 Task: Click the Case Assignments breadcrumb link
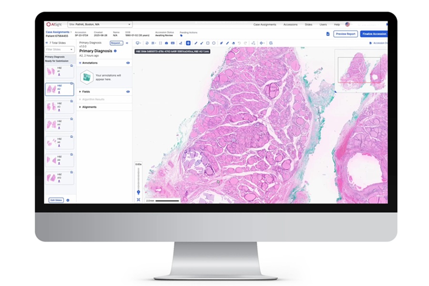[x=58, y=32]
